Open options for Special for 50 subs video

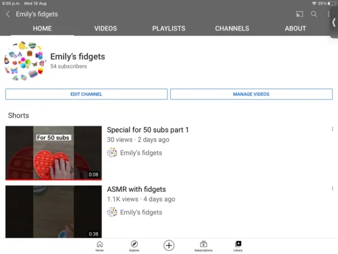tap(332, 129)
